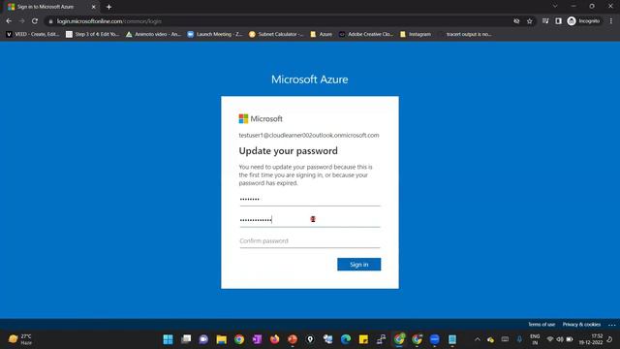Viewport: 620px width, 349px height.
Task: Click the microphone tray icon
Action: tap(519, 339)
